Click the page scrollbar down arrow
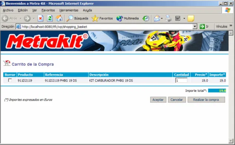The width and height of the screenshot is (235, 145). [231, 140]
